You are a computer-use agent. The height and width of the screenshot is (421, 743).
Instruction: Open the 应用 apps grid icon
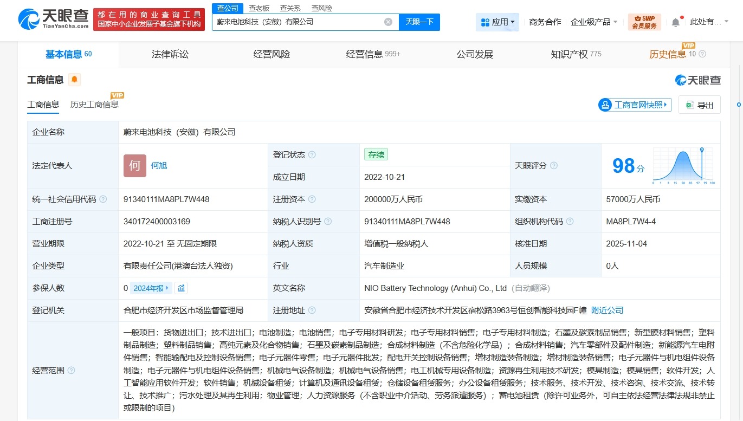[x=485, y=22]
